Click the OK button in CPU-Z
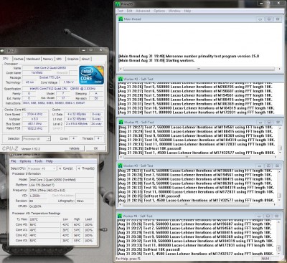The width and height of the screenshot is (287, 263). click(95, 148)
